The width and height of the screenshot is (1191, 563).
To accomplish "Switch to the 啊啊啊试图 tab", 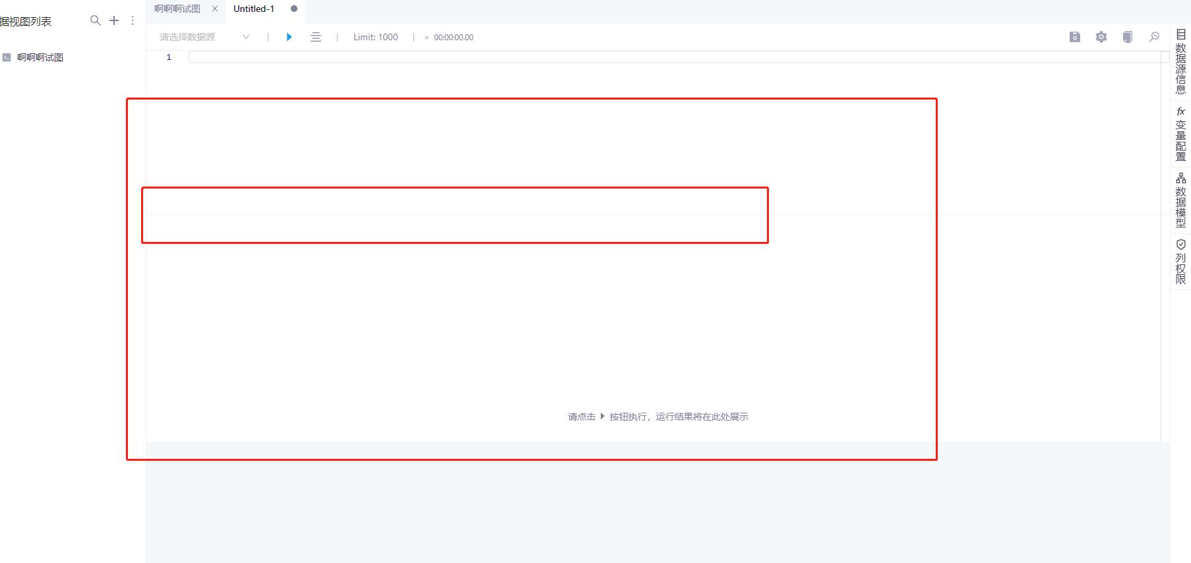I will pyautogui.click(x=177, y=9).
